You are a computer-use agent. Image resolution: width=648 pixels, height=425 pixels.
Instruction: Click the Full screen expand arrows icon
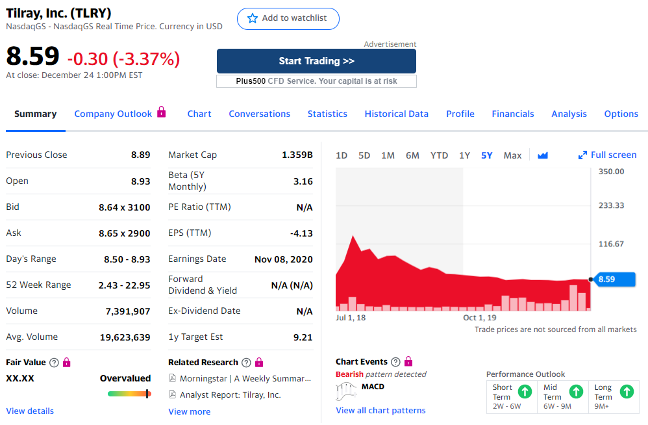[x=582, y=155]
